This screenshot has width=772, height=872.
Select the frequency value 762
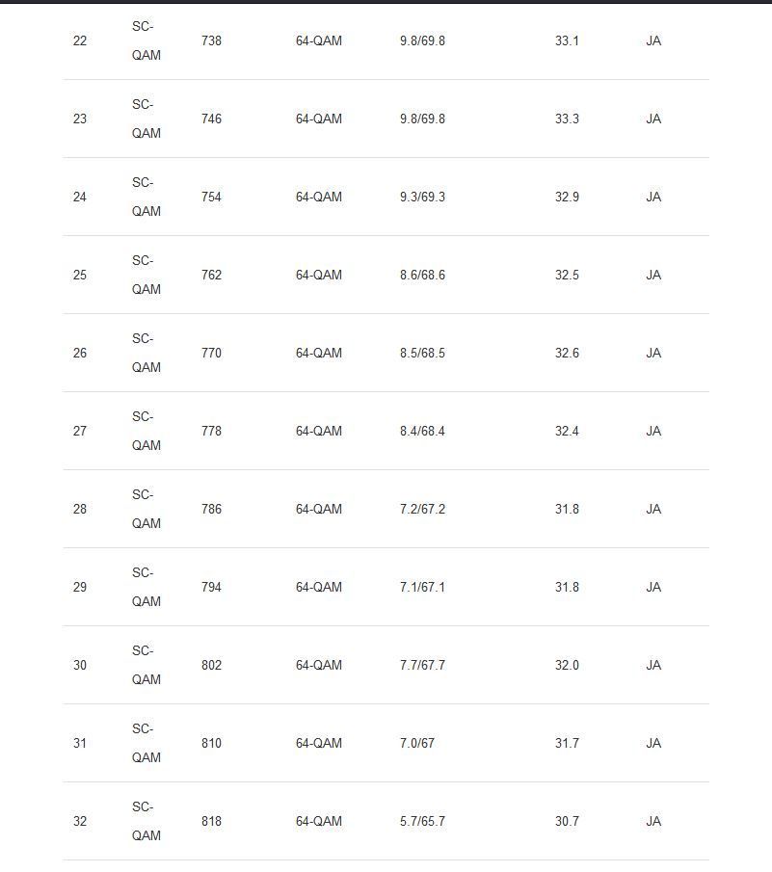(x=211, y=276)
